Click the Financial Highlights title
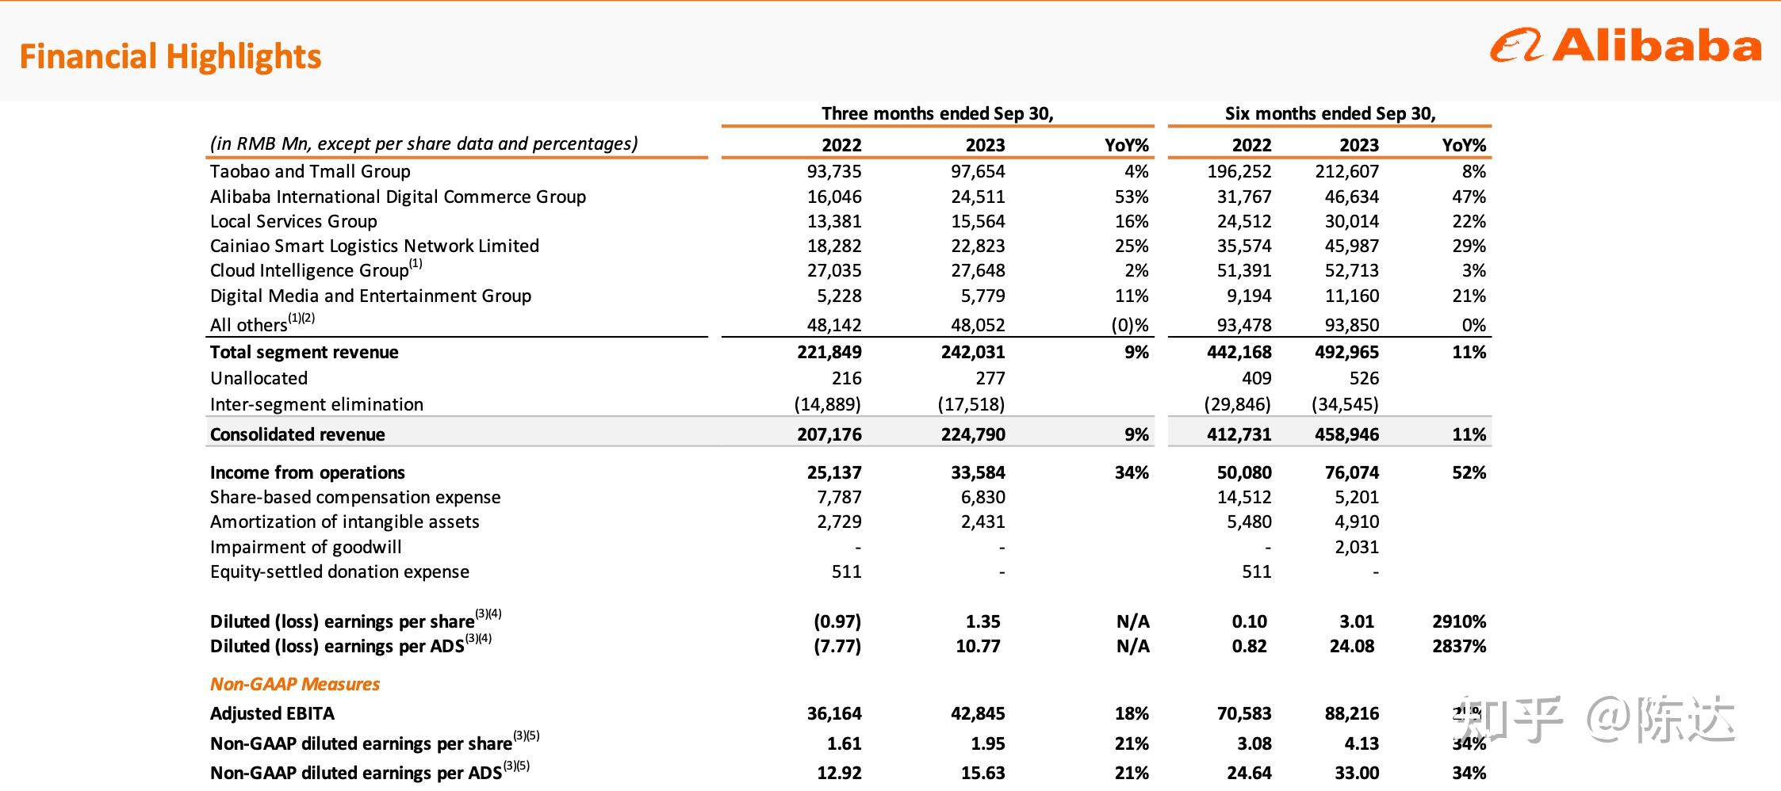 170,57
